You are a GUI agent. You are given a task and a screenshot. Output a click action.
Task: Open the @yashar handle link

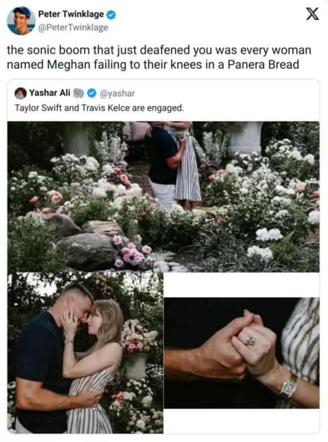(x=117, y=93)
